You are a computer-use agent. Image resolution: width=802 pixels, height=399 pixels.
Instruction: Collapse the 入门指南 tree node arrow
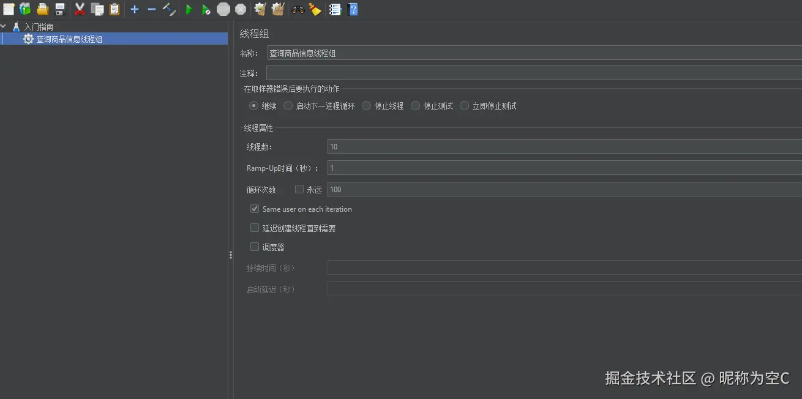point(4,26)
